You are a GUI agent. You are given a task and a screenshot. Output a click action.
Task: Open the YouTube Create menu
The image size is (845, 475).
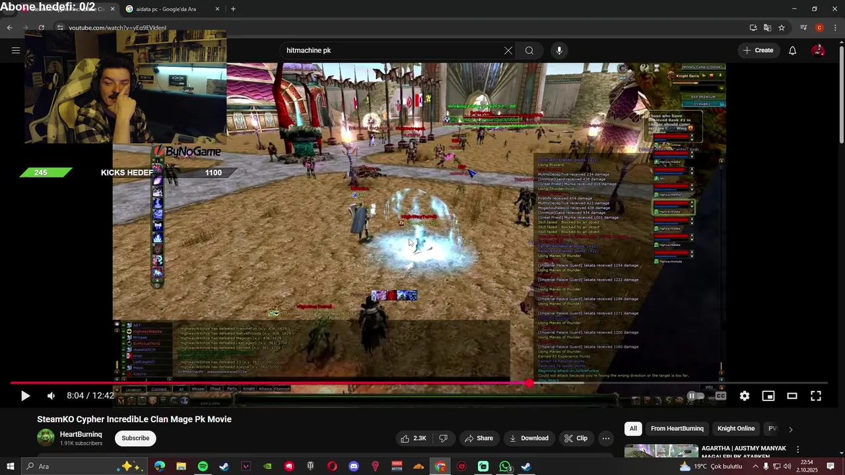(758, 50)
